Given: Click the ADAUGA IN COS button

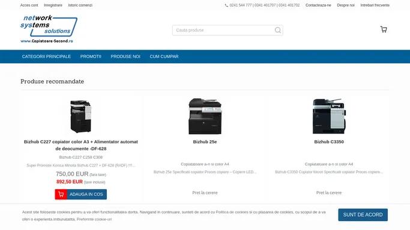Looking at the screenshot, I should pyautogui.click(x=81, y=194).
